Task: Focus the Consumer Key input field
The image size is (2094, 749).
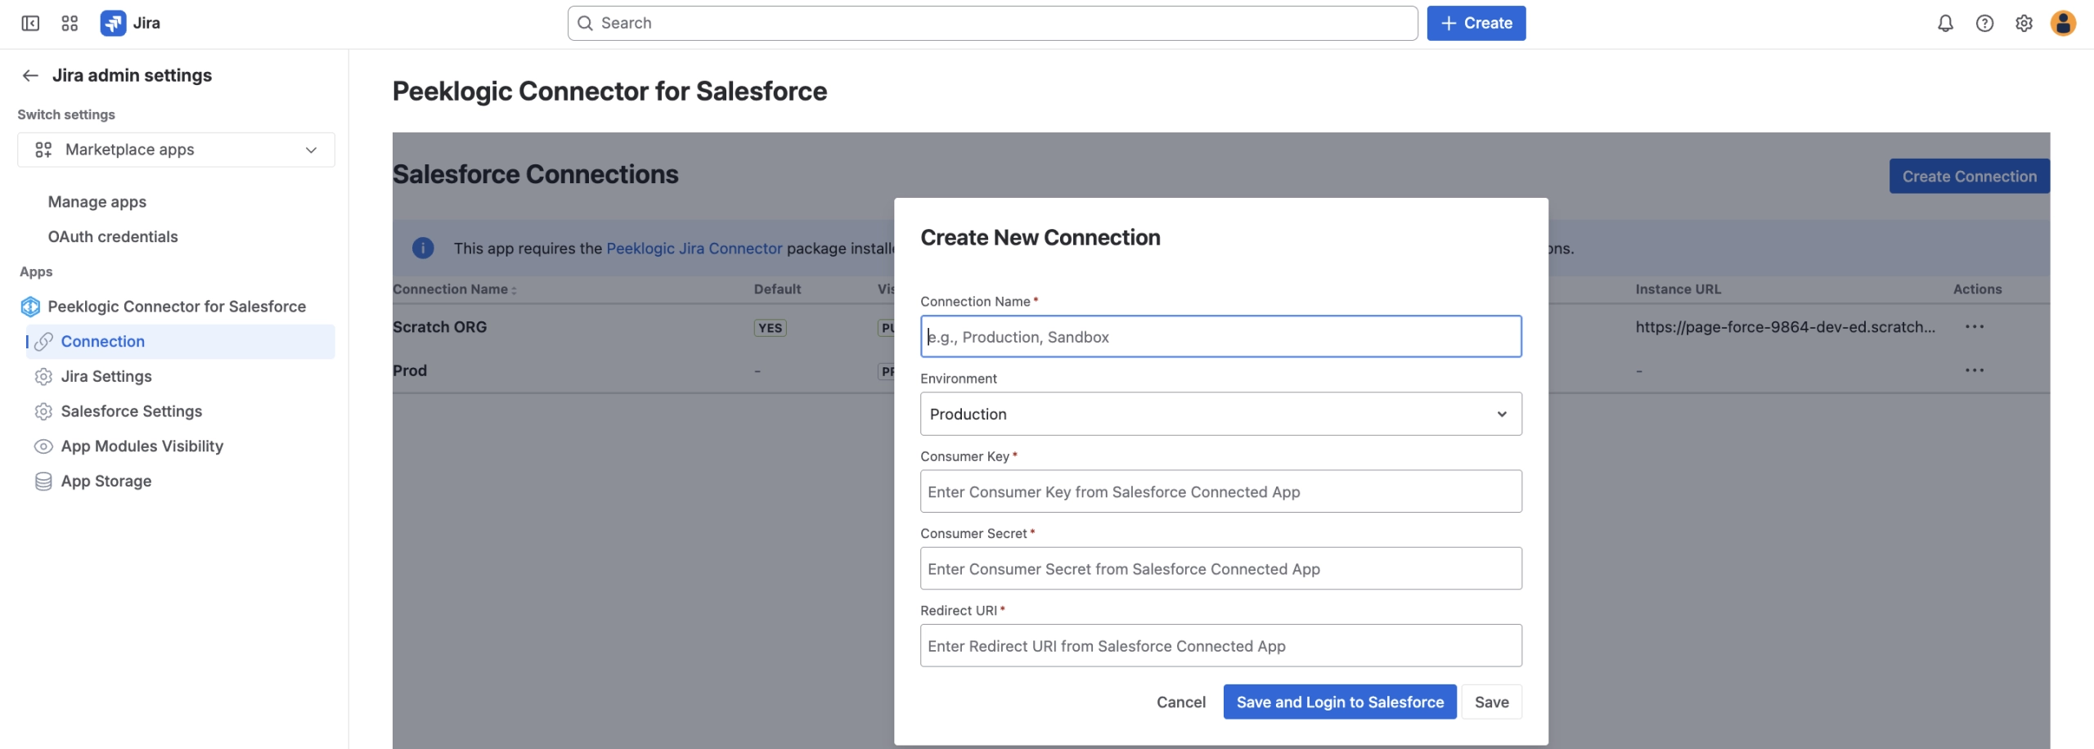Action: 1220,491
